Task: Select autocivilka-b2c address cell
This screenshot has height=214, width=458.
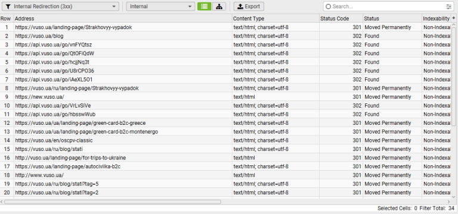Action: (x=123, y=166)
